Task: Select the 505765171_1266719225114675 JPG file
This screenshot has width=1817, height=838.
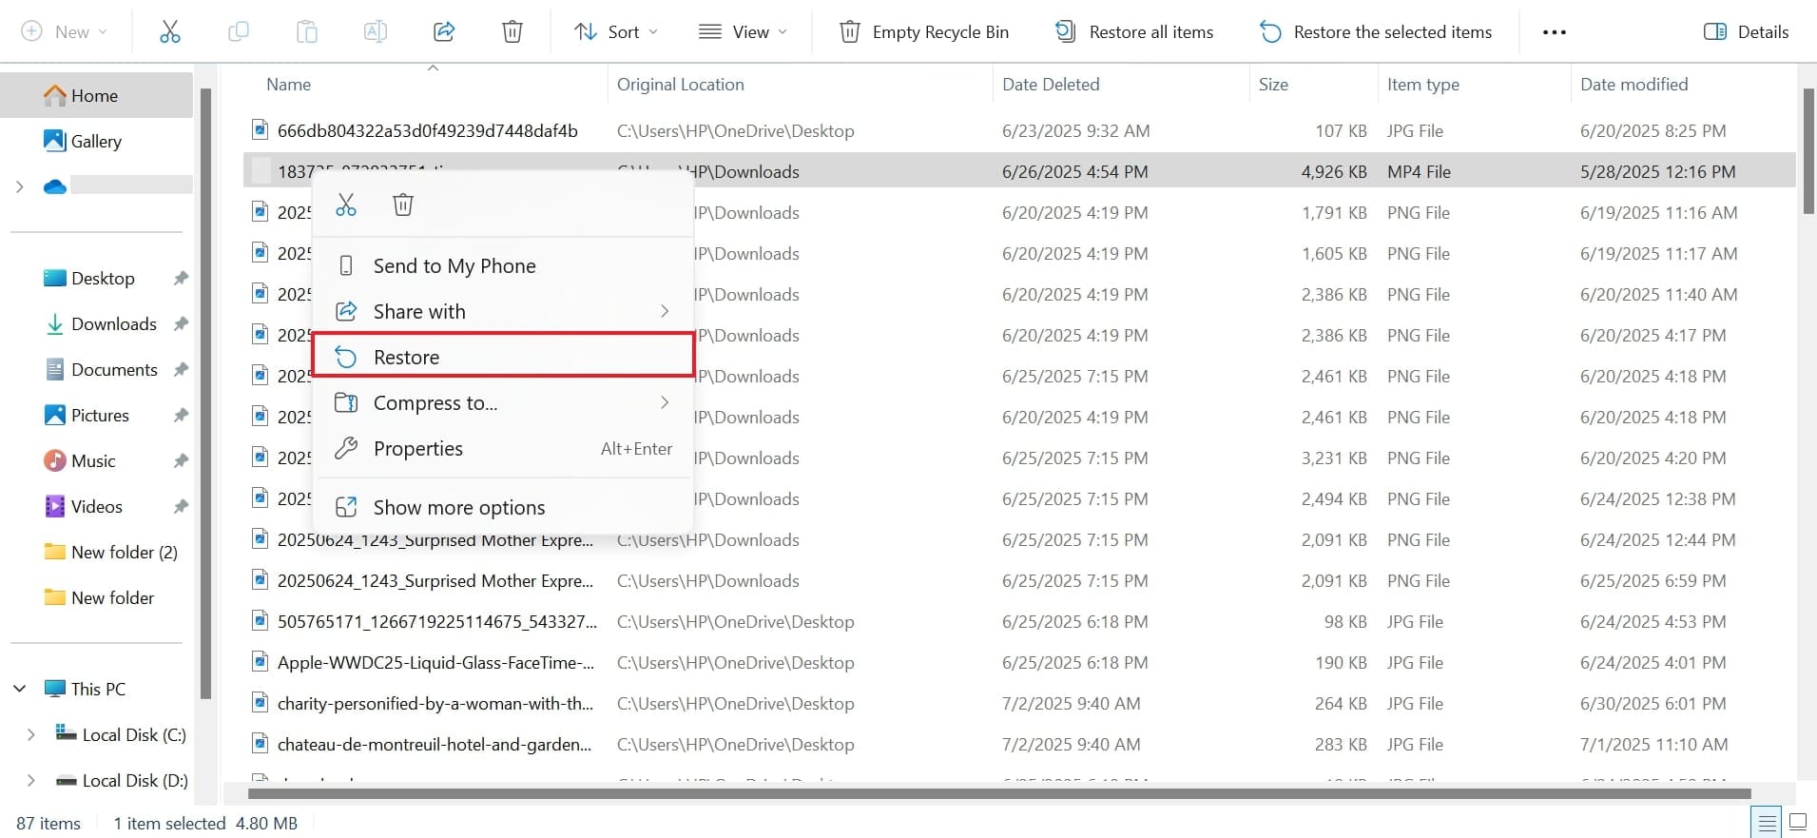Action: (x=437, y=621)
